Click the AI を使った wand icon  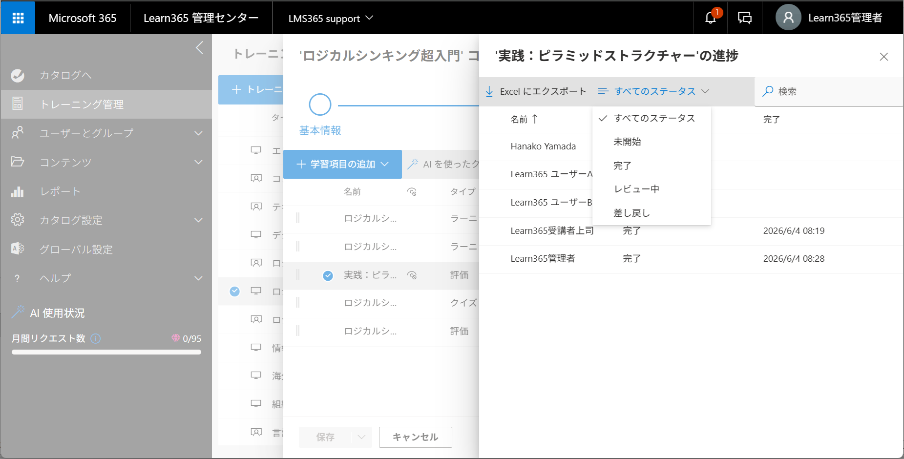(413, 164)
